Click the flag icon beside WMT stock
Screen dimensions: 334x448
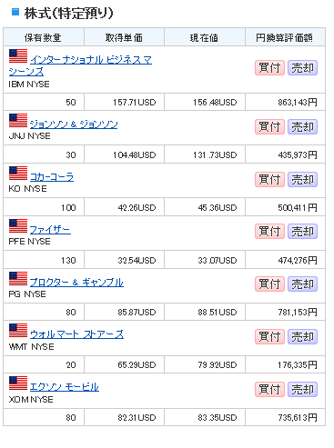18,331
